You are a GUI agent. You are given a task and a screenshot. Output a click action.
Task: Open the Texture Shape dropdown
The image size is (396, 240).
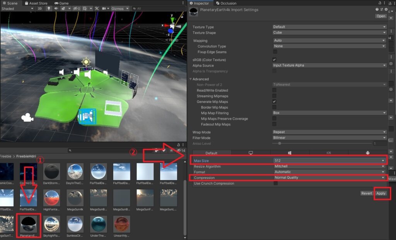pyautogui.click(x=329, y=33)
